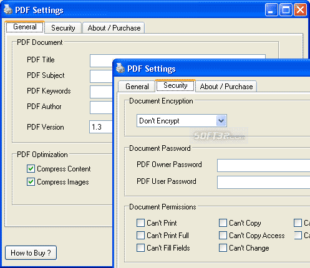Viewport: 310px width, 268px height.
Task: Click into the PDF User Password field
Action: click(264, 182)
